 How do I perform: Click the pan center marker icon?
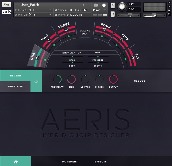(130, 15)
